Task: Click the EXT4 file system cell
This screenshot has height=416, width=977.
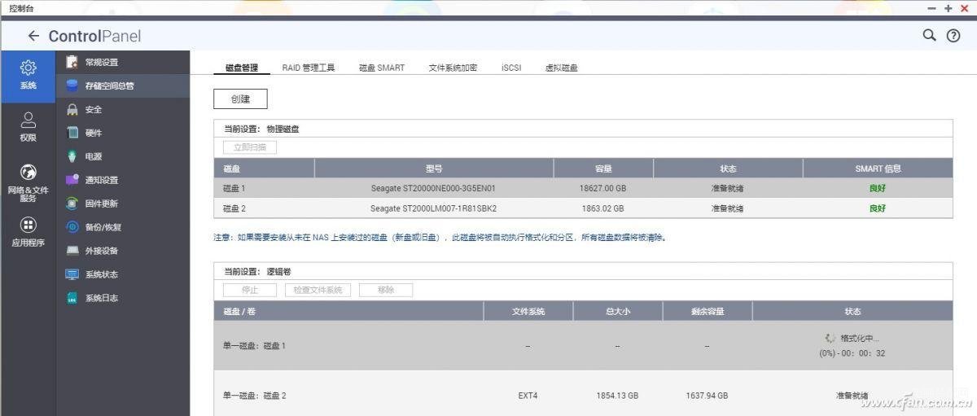Action: click(x=528, y=396)
